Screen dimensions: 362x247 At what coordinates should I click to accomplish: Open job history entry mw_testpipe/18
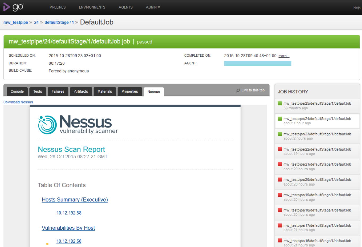317,210
